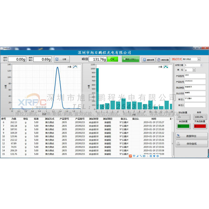Toggle the 中 Chinese/English input mode icon

click(134, 156)
